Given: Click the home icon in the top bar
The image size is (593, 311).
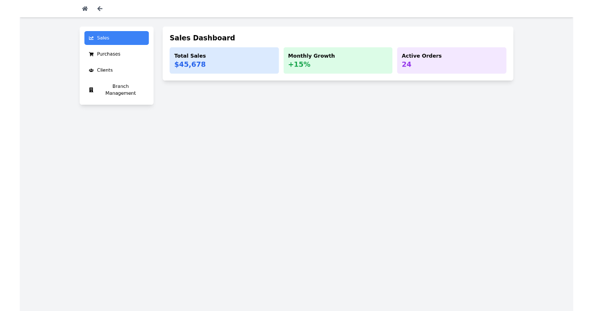Looking at the screenshot, I should pos(85,8).
